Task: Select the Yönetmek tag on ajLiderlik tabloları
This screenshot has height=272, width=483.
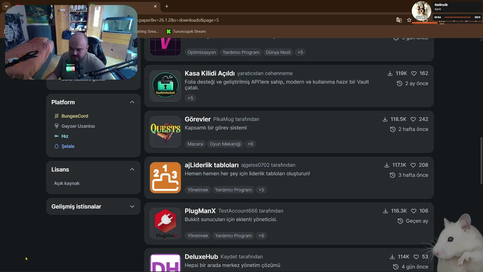Action: coord(198,190)
